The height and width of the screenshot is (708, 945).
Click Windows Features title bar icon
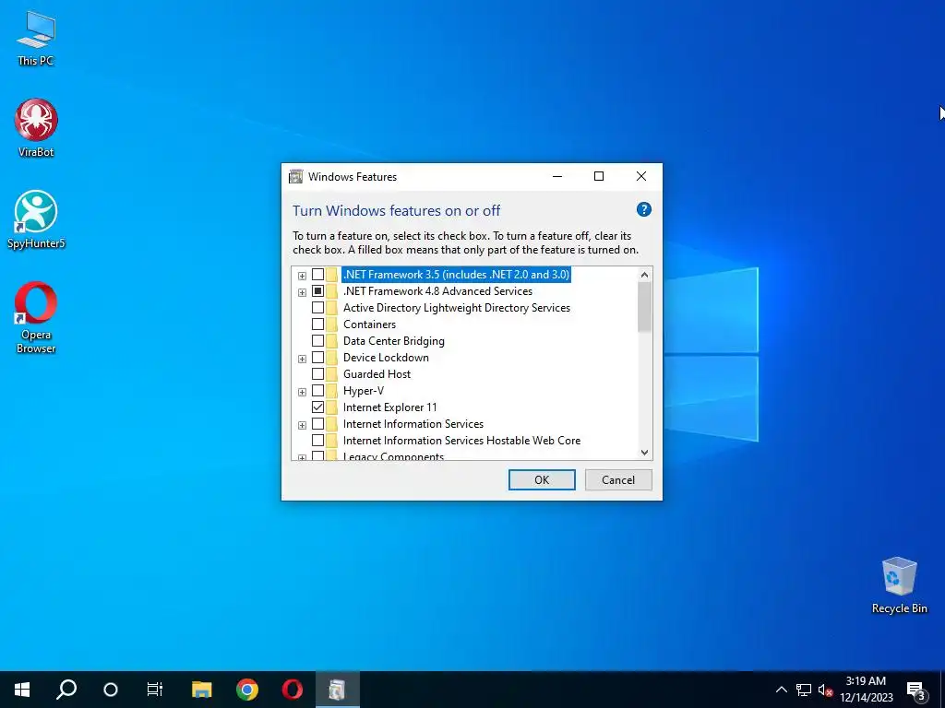point(296,176)
